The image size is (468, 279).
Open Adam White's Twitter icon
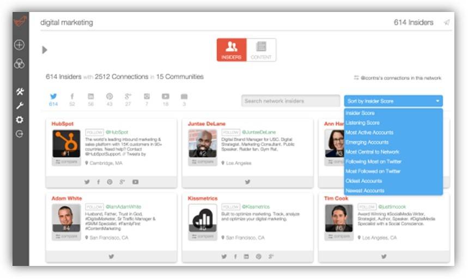(111, 256)
